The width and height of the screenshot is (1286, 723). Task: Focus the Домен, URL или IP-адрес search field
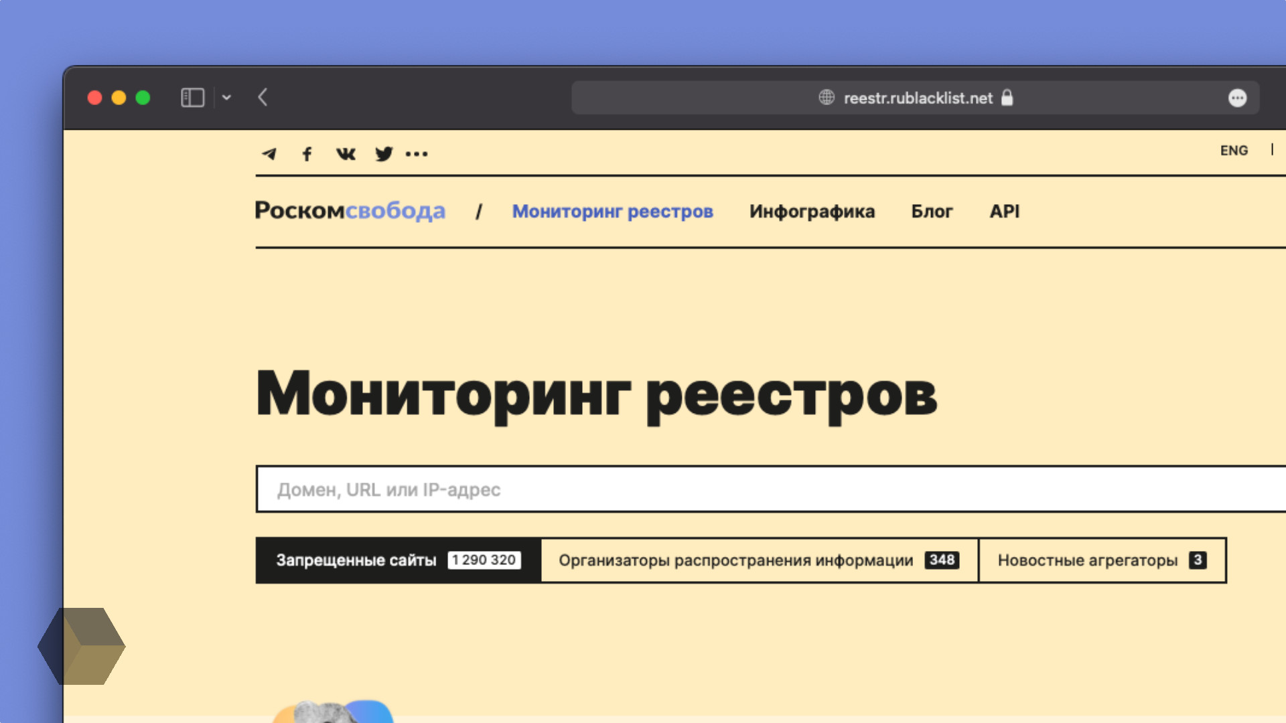(x=771, y=489)
